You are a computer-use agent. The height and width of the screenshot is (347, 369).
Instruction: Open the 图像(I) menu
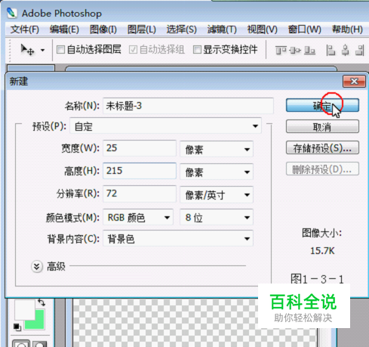(103, 29)
